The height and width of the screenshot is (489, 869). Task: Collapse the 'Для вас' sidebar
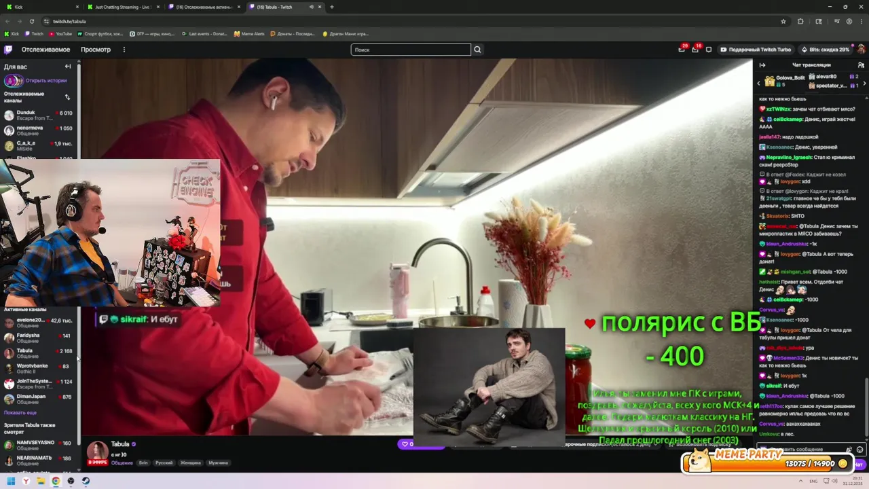click(68, 67)
